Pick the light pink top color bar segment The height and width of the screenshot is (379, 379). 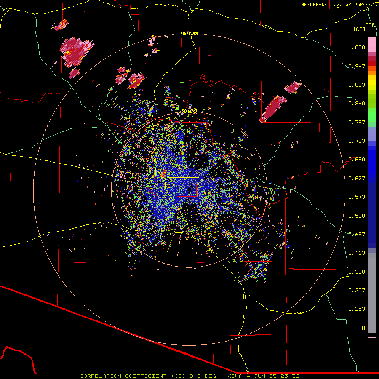pos(372,45)
